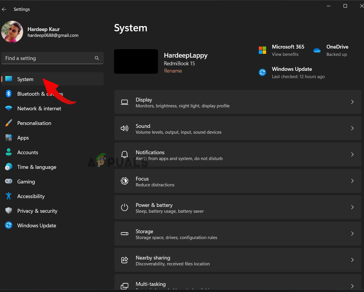
Task: Click the back arrow at top left
Action: (4, 9)
